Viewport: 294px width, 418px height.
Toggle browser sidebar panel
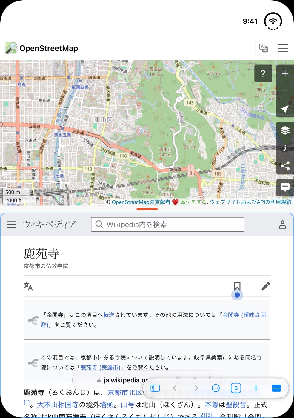tap(155, 388)
